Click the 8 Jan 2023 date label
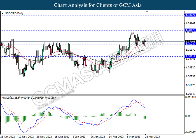 click(79, 137)
